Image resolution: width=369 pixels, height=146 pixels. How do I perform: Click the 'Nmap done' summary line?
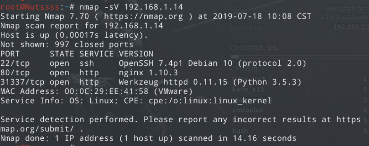click(x=148, y=138)
